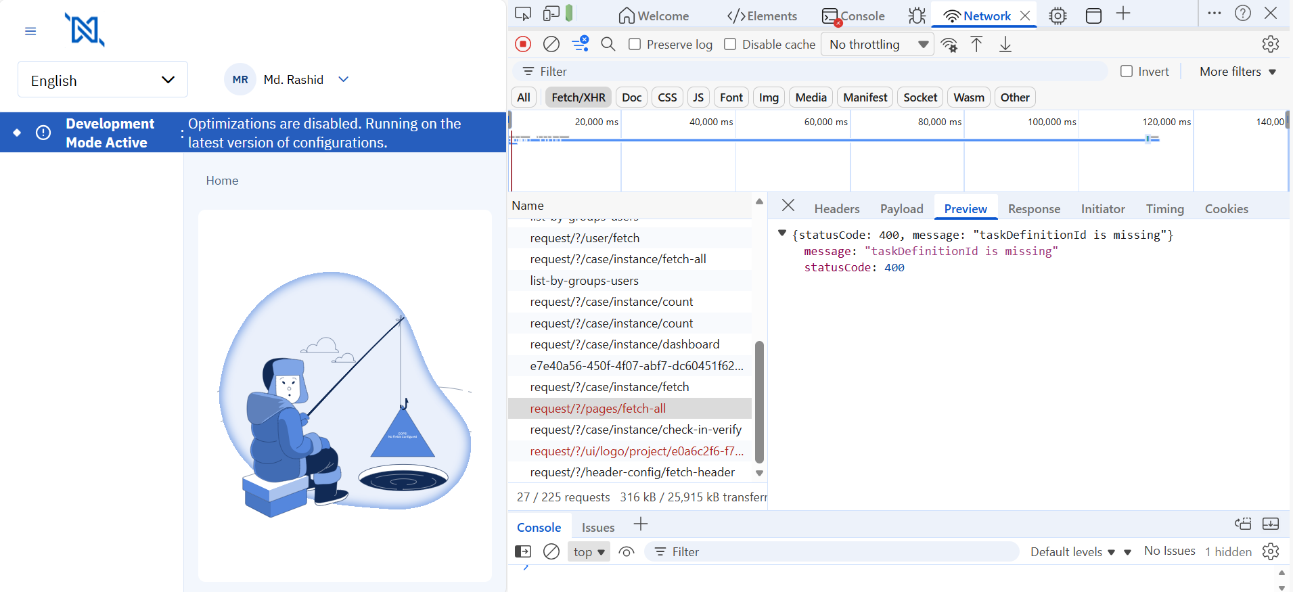The height and width of the screenshot is (592, 1293).
Task: Open network conditions wifi icon
Action: click(x=949, y=45)
